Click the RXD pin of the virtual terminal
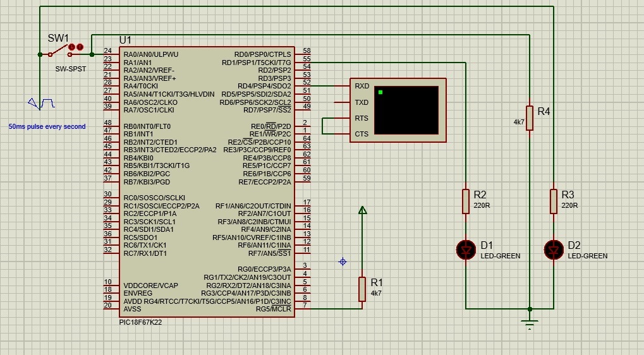 click(x=361, y=86)
